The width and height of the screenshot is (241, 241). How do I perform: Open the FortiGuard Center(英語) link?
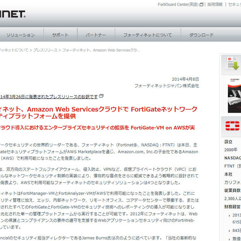(x=178, y=5)
